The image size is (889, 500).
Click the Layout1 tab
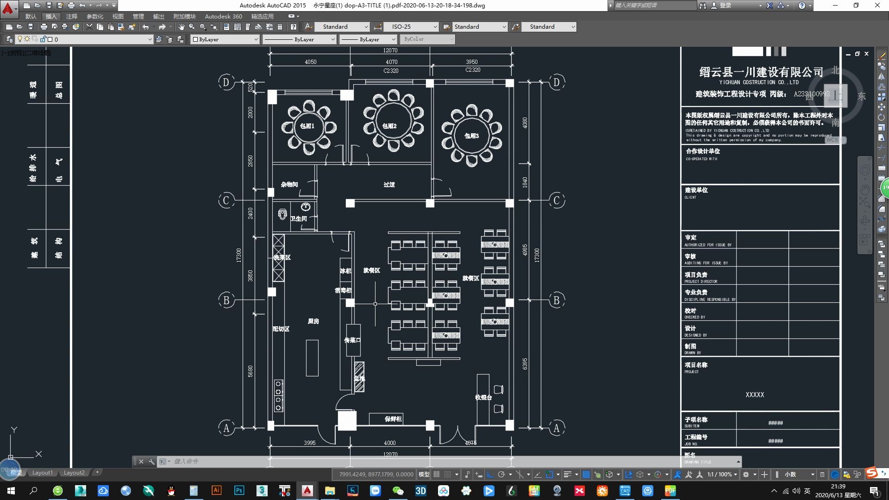tap(43, 473)
